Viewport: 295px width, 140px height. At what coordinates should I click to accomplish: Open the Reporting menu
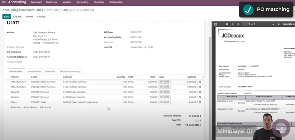click(99, 2)
